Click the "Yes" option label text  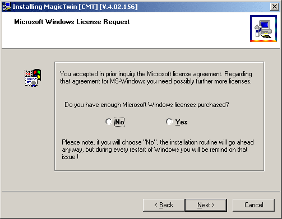pos(181,122)
